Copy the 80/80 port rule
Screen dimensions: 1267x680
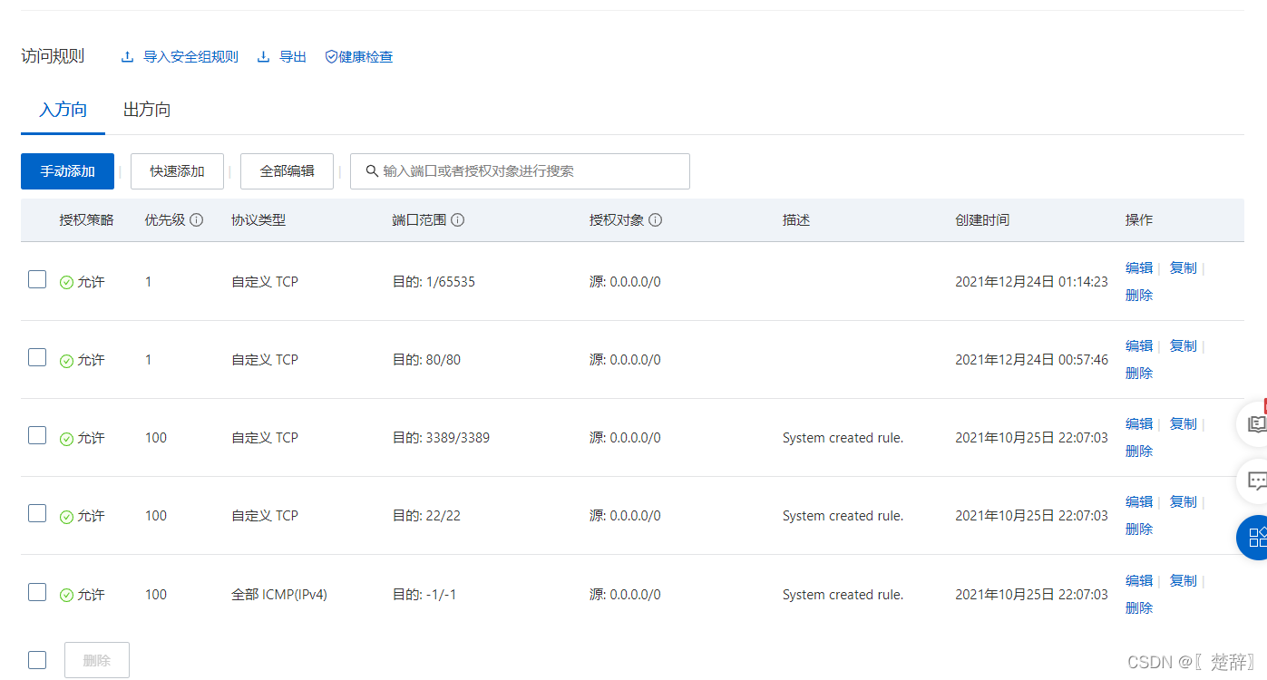pos(1184,346)
